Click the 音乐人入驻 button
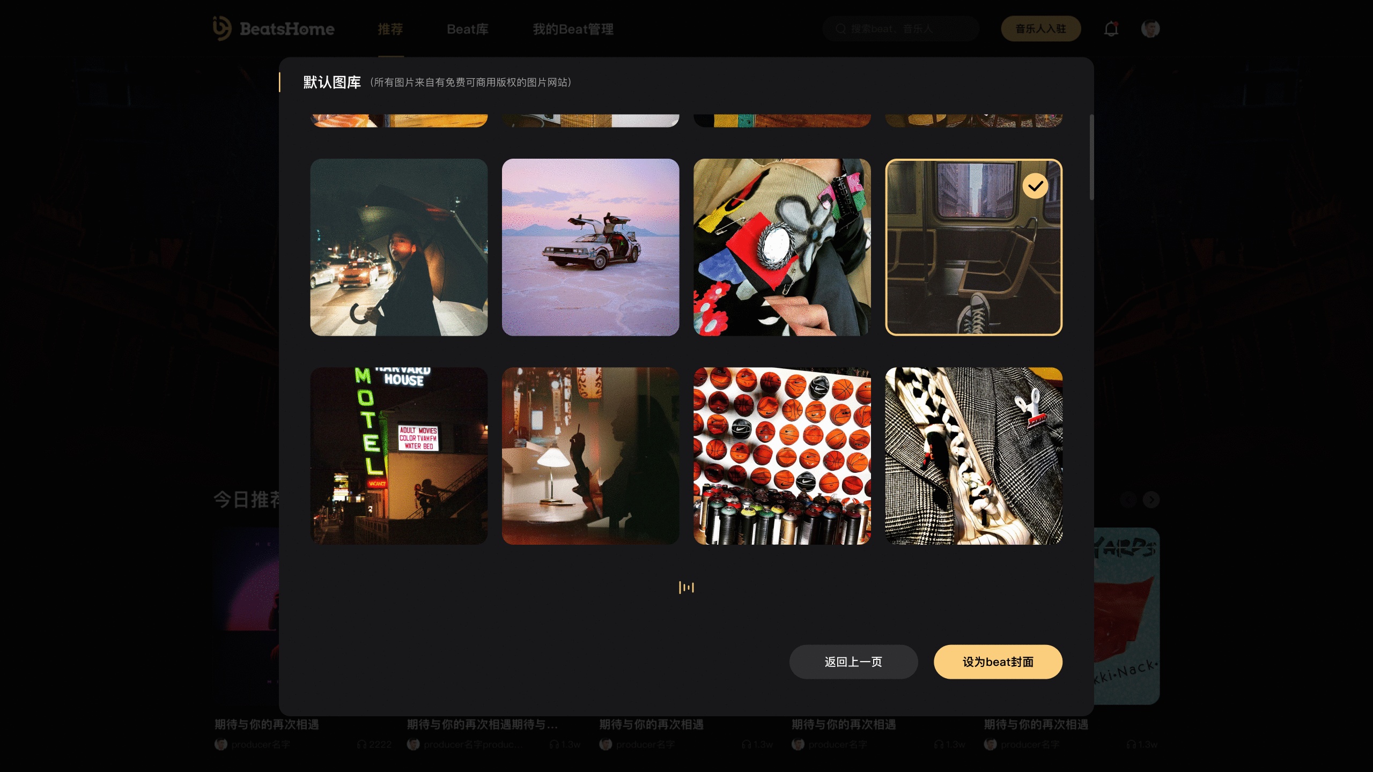This screenshot has width=1373, height=772. [1041, 28]
